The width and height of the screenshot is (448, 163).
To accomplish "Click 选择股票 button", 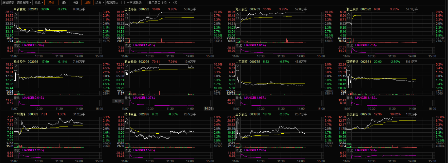I will click(x=8, y=2).
